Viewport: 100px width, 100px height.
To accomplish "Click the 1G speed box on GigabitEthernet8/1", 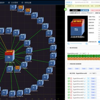I will [x=88, y=78].
